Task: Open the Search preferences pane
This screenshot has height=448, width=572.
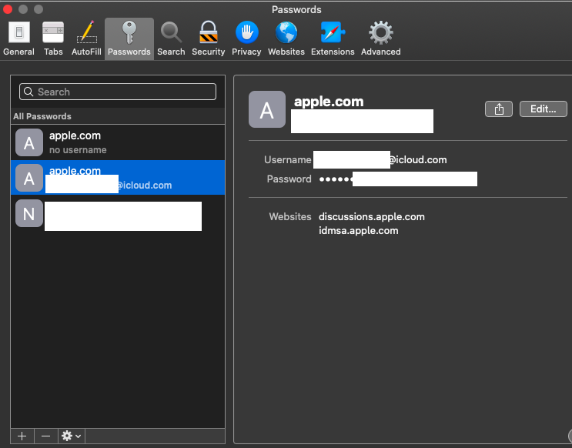Action: pyautogui.click(x=171, y=38)
